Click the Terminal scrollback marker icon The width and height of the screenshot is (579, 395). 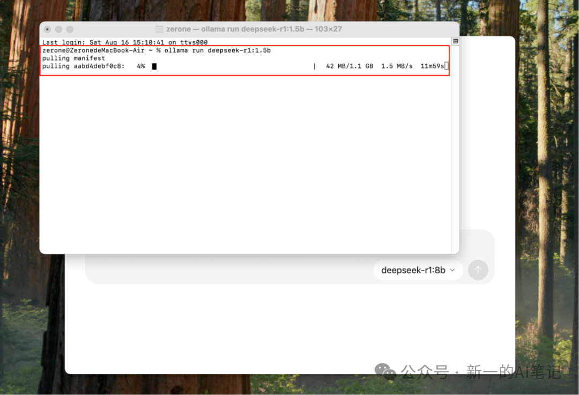tap(455, 41)
